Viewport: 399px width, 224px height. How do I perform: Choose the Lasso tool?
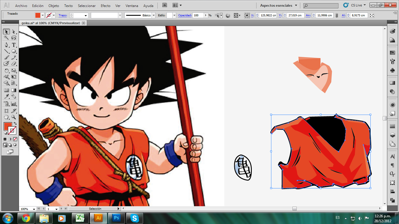(13, 38)
